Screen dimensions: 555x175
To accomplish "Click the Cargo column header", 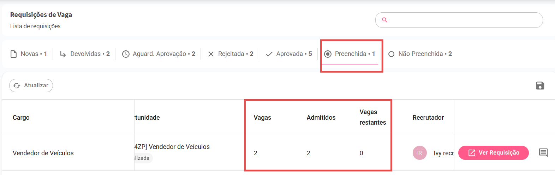I will (x=21, y=118).
